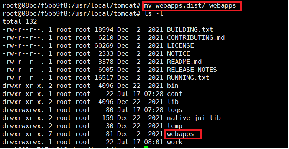
Task: Click the green terminal cursor block
Action: pos(146,147)
